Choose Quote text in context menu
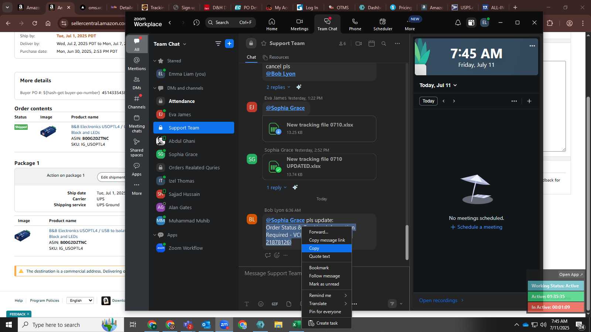This screenshot has height=332, width=591. pos(327,256)
